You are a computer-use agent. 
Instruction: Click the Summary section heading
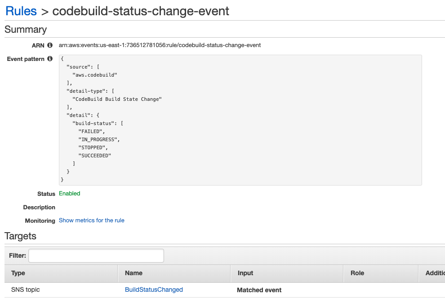[x=26, y=30]
